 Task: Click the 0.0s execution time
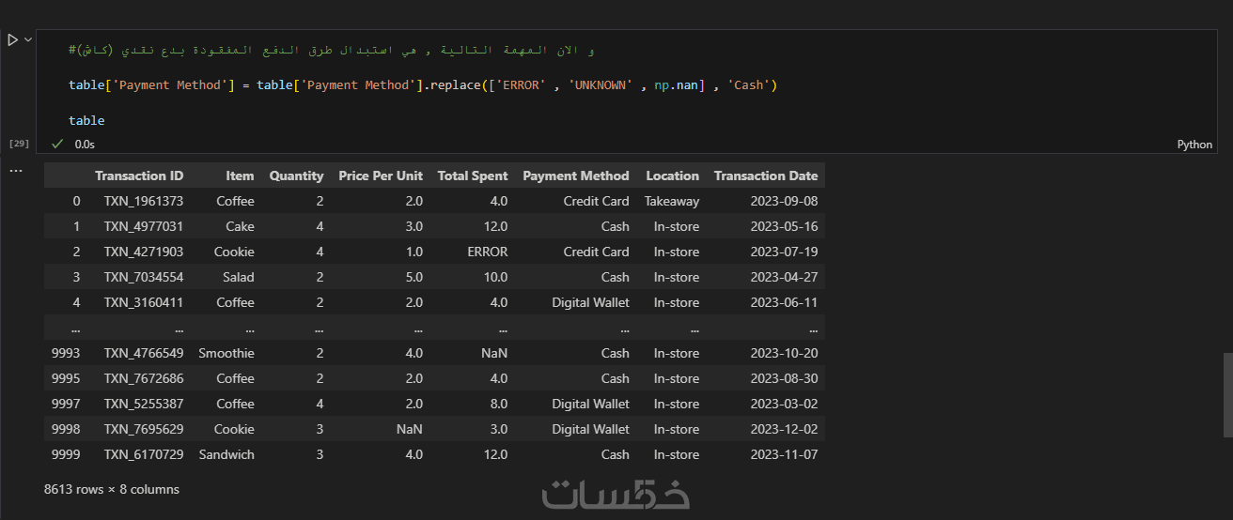pos(85,145)
